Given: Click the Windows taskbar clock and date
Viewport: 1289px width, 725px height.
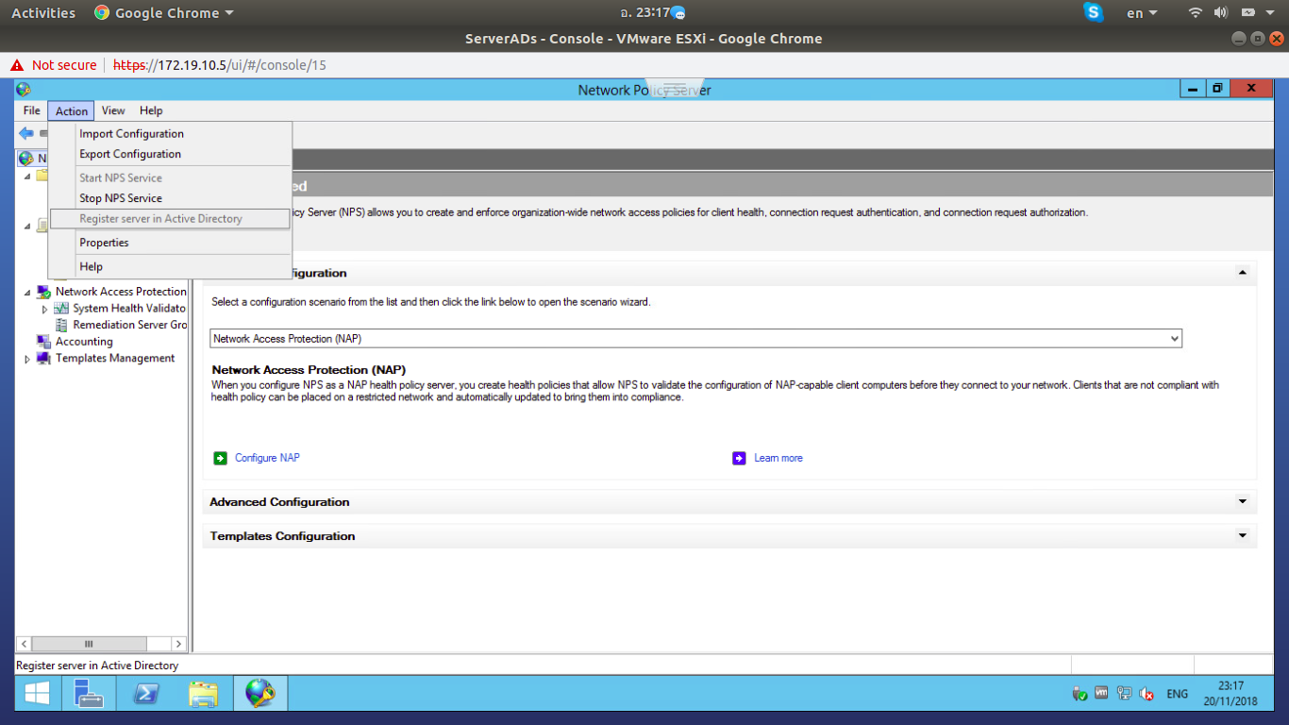Looking at the screenshot, I should (1230, 694).
